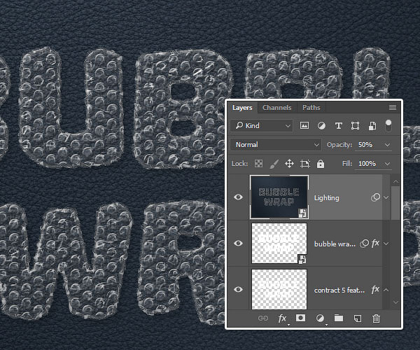The height and width of the screenshot is (350, 420).
Task: Click the Fill label
Action: pos(347,164)
